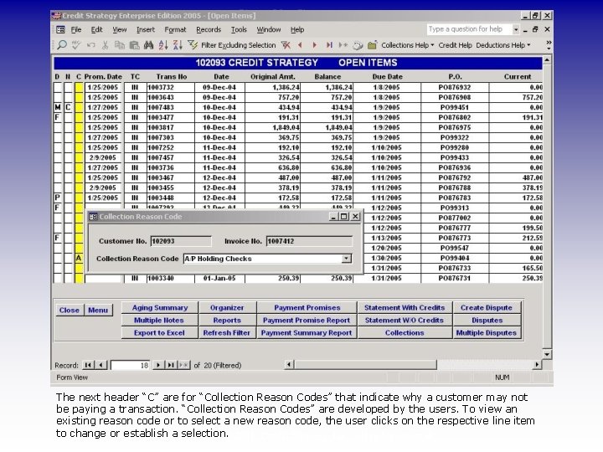
Task: Open the Insert menu
Action: [x=146, y=29]
